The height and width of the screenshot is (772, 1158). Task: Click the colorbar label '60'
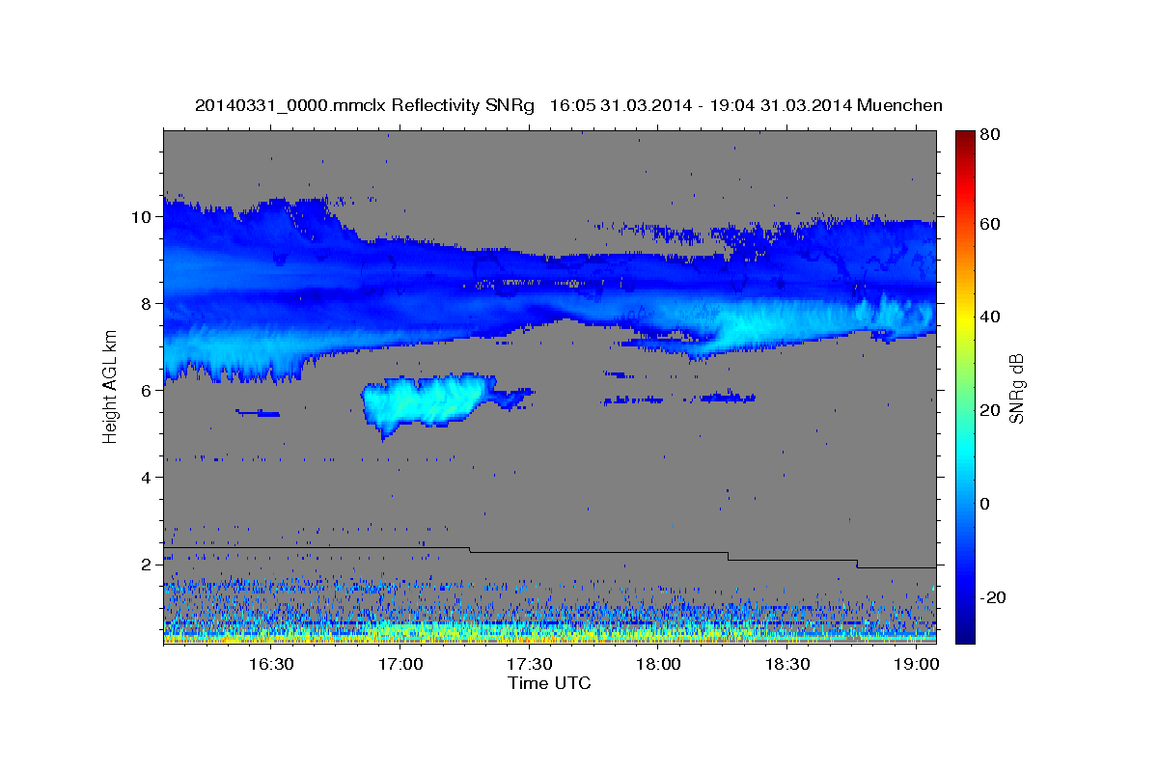pyautogui.click(x=989, y=224)
